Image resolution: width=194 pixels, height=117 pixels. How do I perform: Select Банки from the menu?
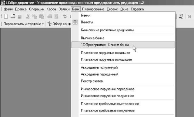[123, 15]
